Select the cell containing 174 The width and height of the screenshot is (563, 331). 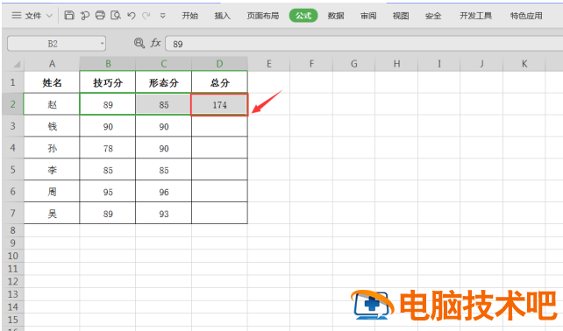click(x=219, y=105)
